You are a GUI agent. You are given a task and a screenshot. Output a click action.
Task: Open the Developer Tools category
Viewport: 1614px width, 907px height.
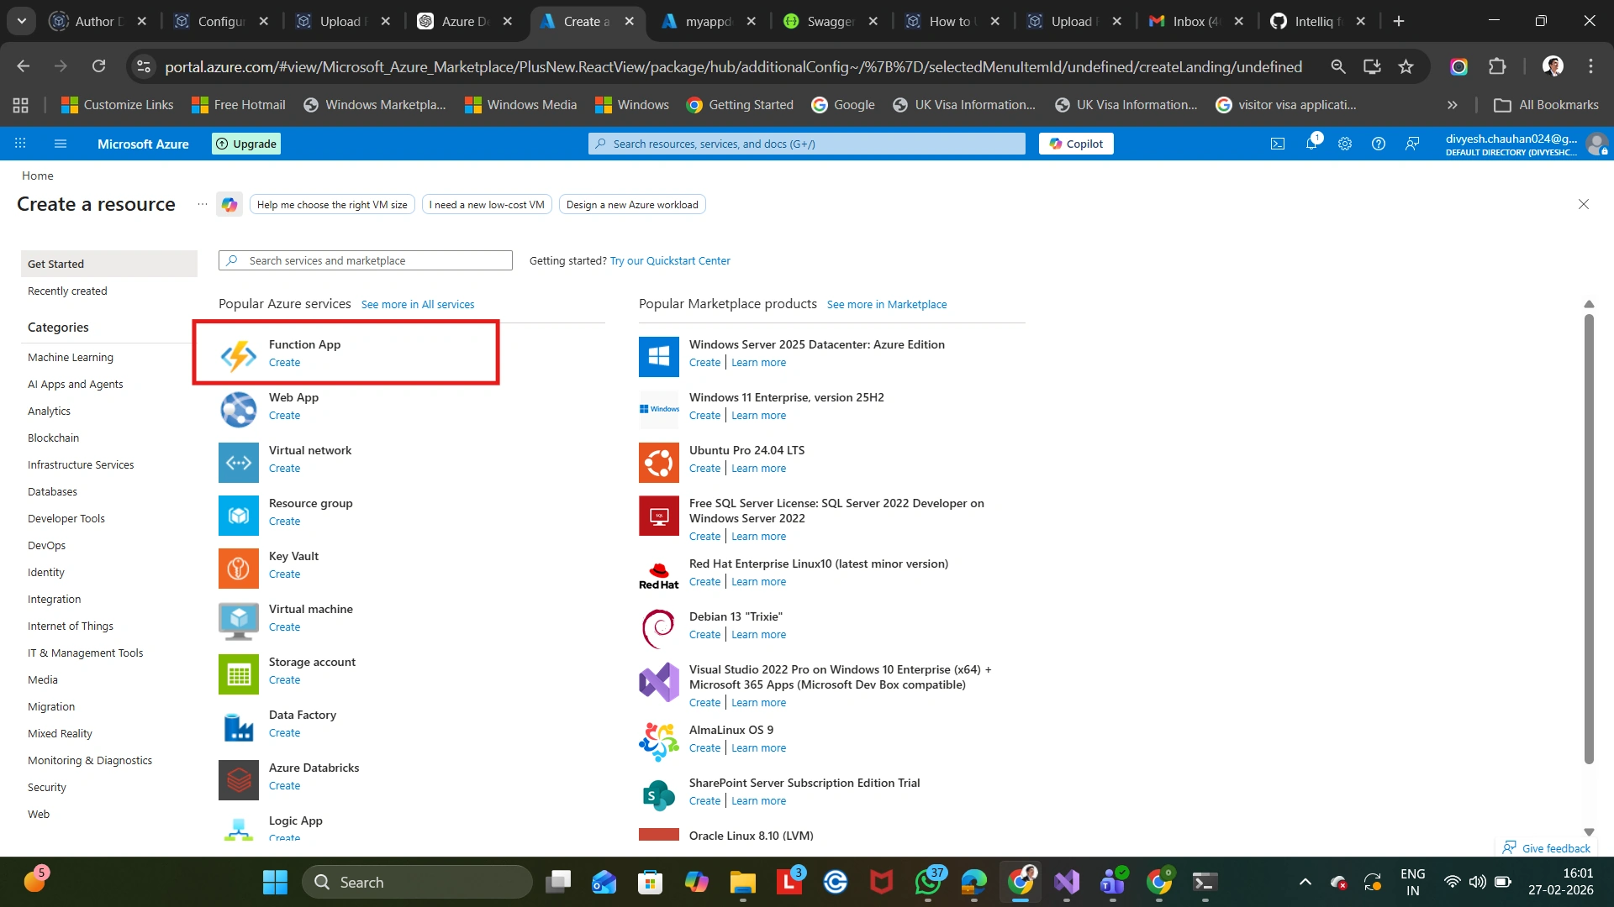66,519
